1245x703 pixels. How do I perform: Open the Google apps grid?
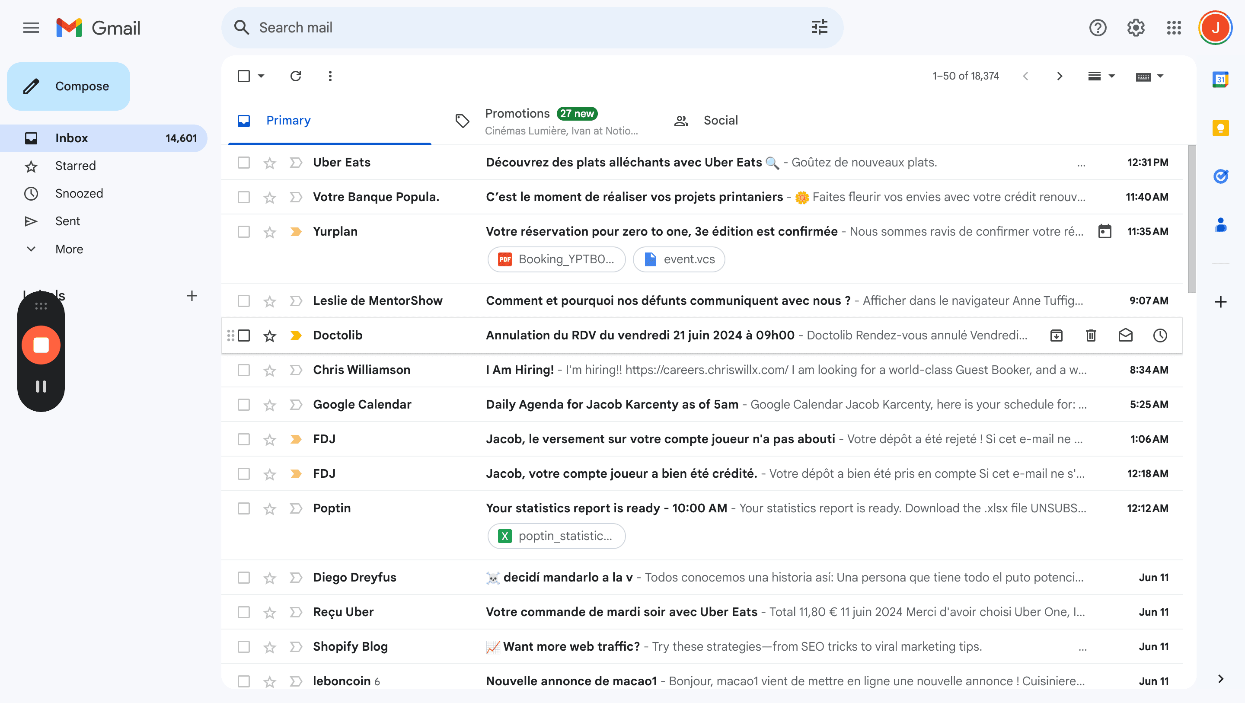pyautogui.click(x=1174, y=28)
